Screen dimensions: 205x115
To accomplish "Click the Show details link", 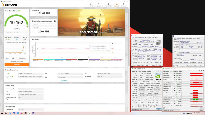I will click(64, 81).
